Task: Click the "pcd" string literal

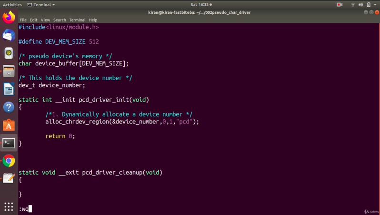Action: tap(184, 122)
